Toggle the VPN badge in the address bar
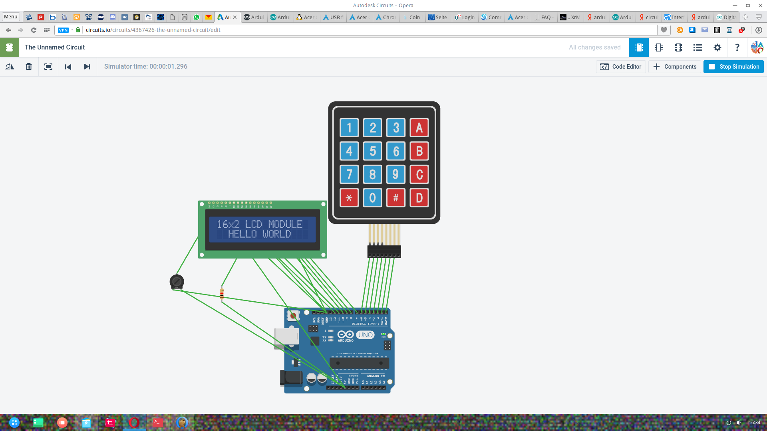This screenshot has height=431, width=767. click(63, 30)
